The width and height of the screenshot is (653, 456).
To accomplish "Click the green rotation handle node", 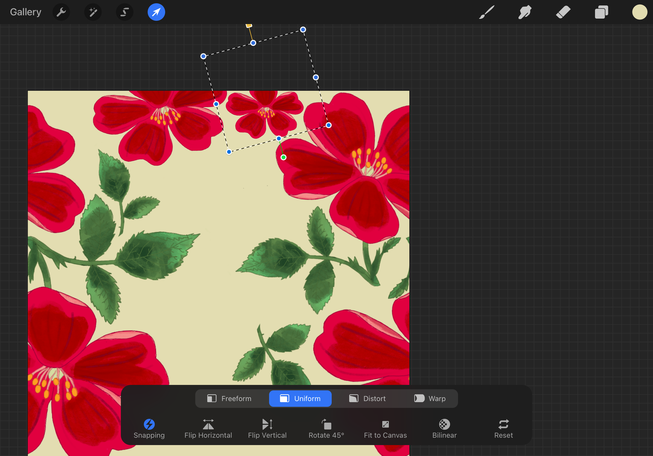I will (284, 157).
